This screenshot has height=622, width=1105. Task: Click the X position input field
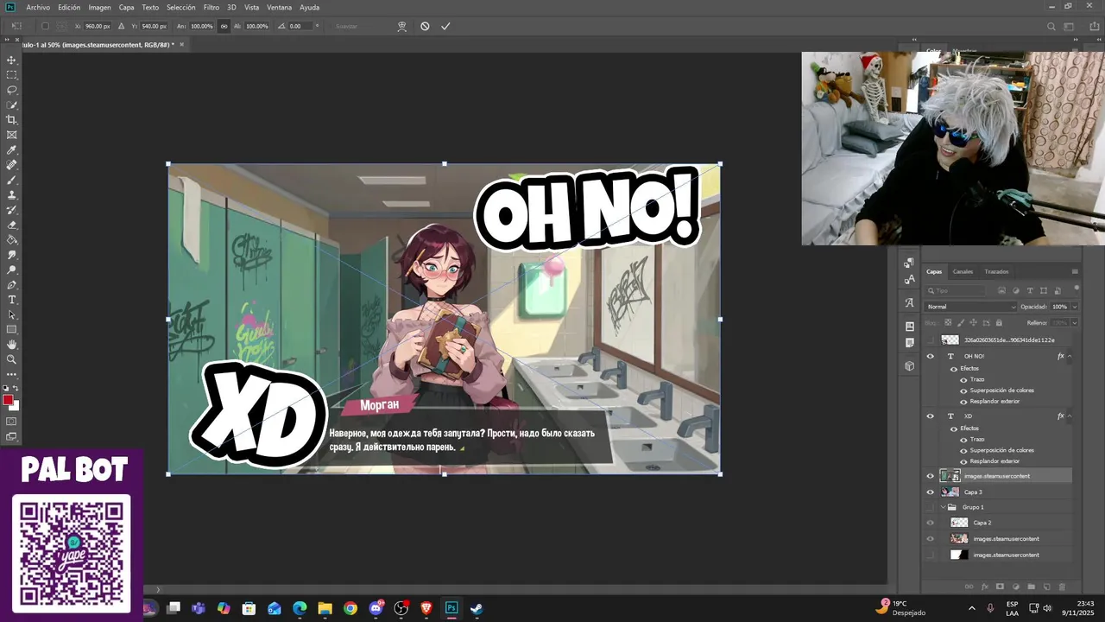(98, 26)
